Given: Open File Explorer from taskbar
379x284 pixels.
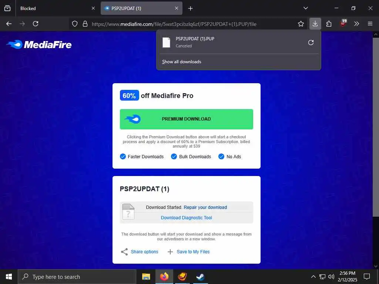Looking at the screenshot, I should pos(146,277).
